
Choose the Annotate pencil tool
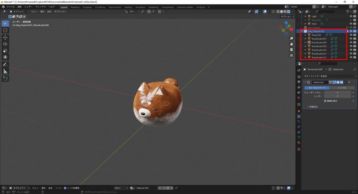click(x=5, y=65)
